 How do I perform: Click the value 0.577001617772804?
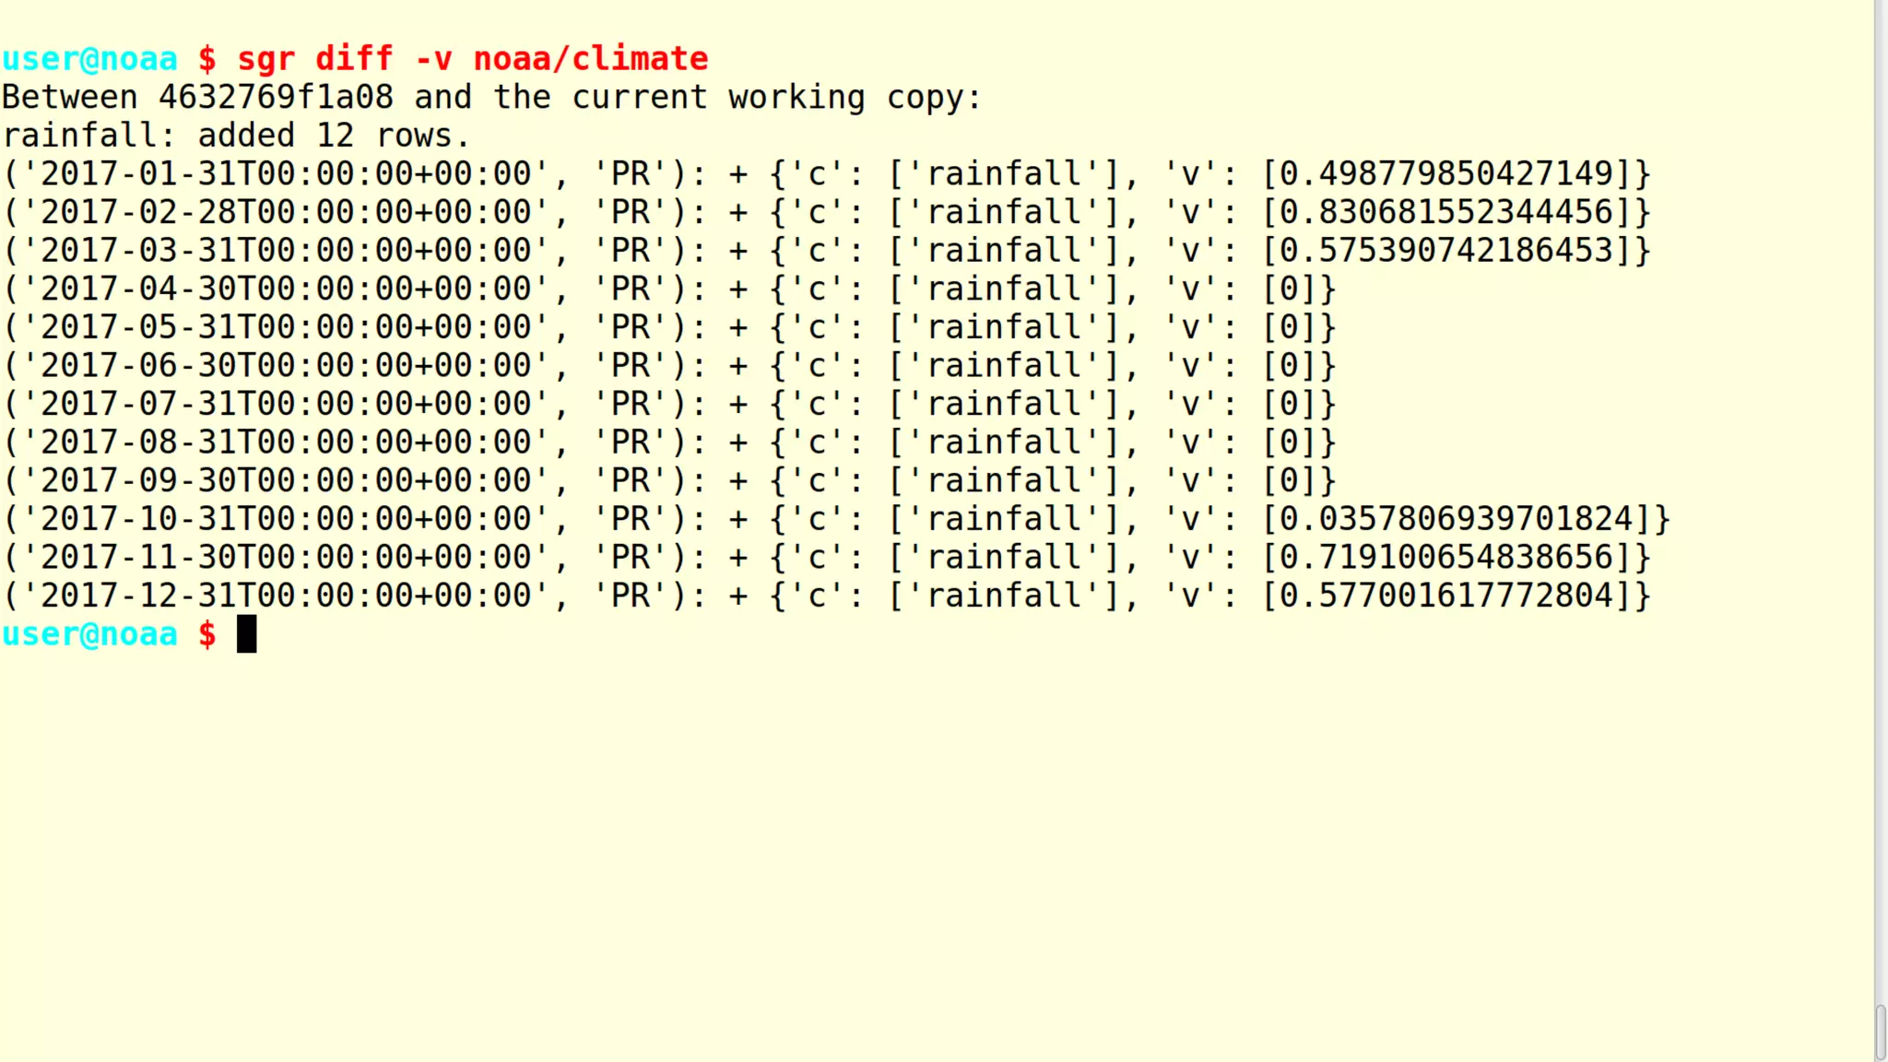(x=1446, y=596)
